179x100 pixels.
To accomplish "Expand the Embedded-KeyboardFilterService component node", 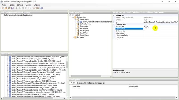I will click(8, 66).
